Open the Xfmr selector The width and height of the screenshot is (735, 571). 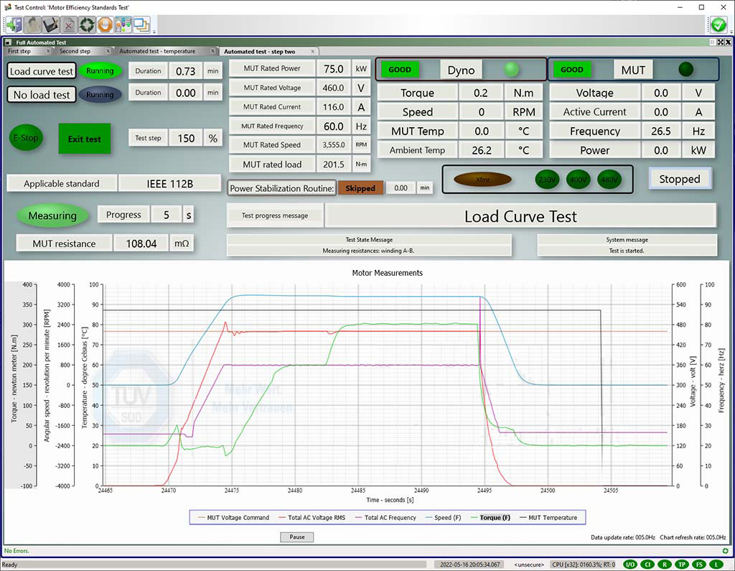click(482, 180)
